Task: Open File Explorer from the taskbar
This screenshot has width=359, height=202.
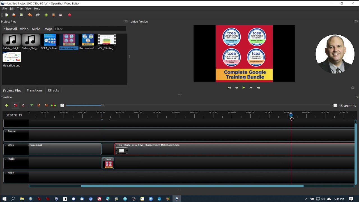Action: 22,199
